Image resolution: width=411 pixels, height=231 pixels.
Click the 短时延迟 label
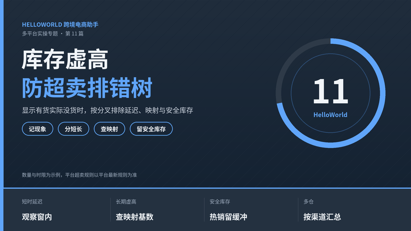pyautogui.click(x=32, y=202)
